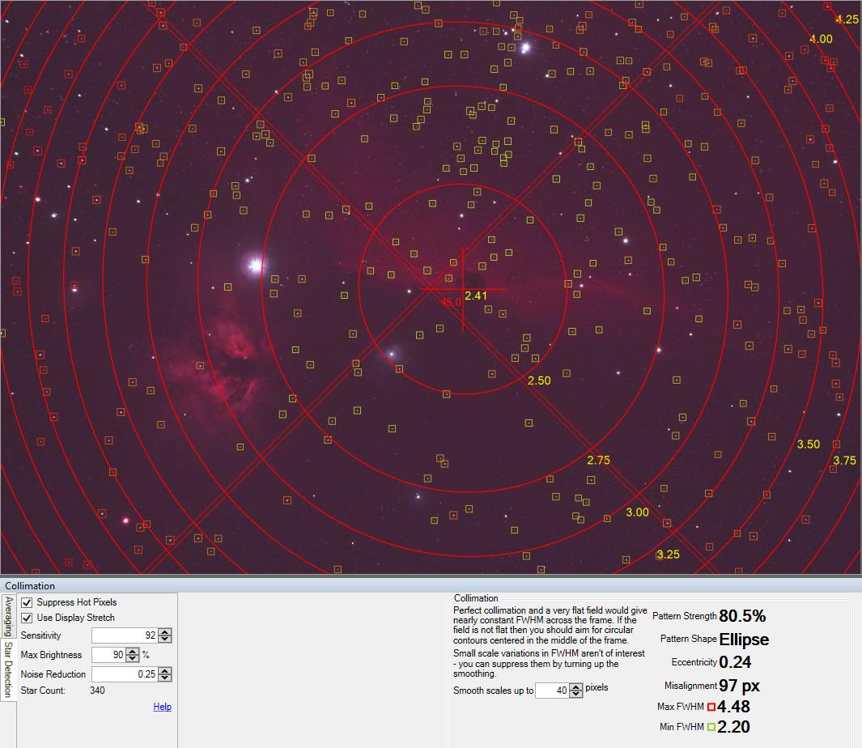862x748 pixels.
Task: Click the red Max FWHM square marker
Action: coord(711,708)
